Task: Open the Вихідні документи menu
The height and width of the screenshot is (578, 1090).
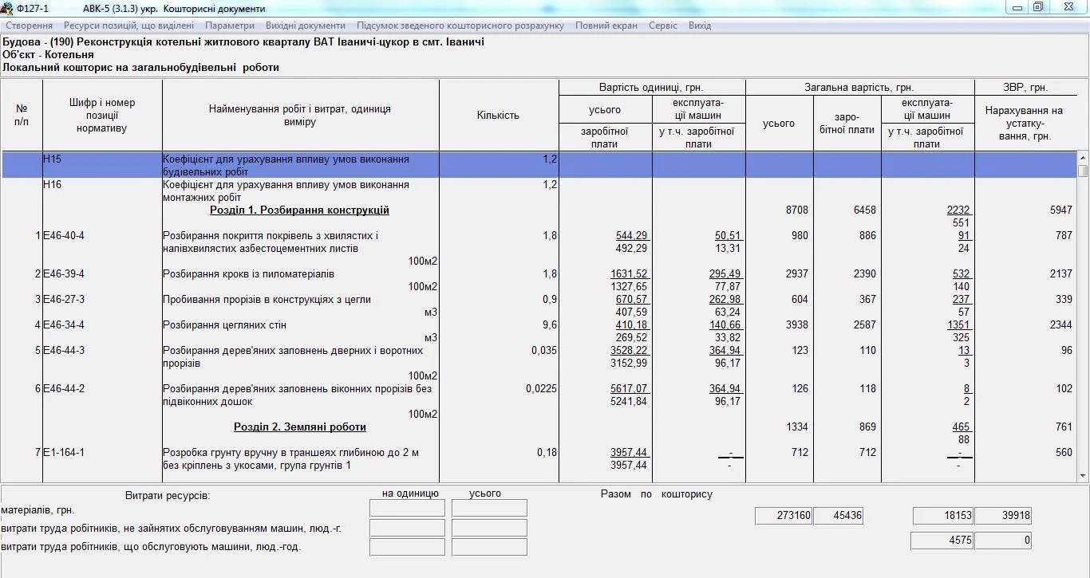Action: pyautogui.click(x=306, y=26)
